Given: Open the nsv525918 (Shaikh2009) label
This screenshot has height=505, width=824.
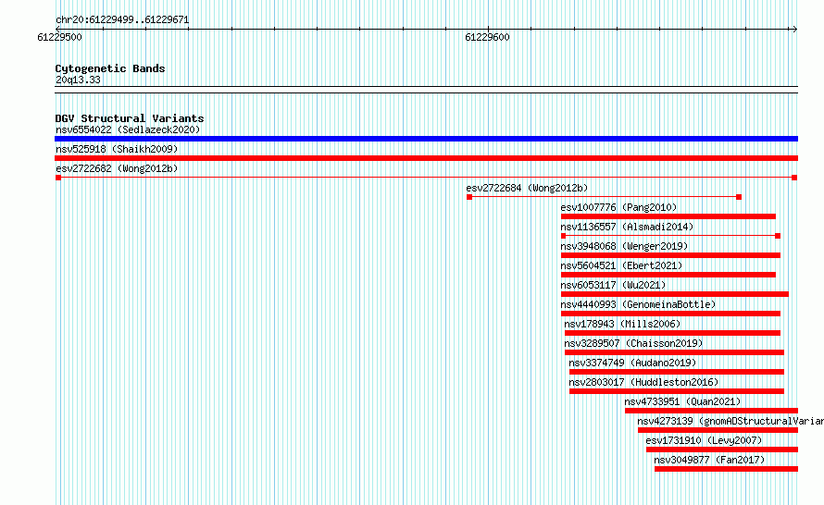Looking at the screenshot, I should pos(117,149).
